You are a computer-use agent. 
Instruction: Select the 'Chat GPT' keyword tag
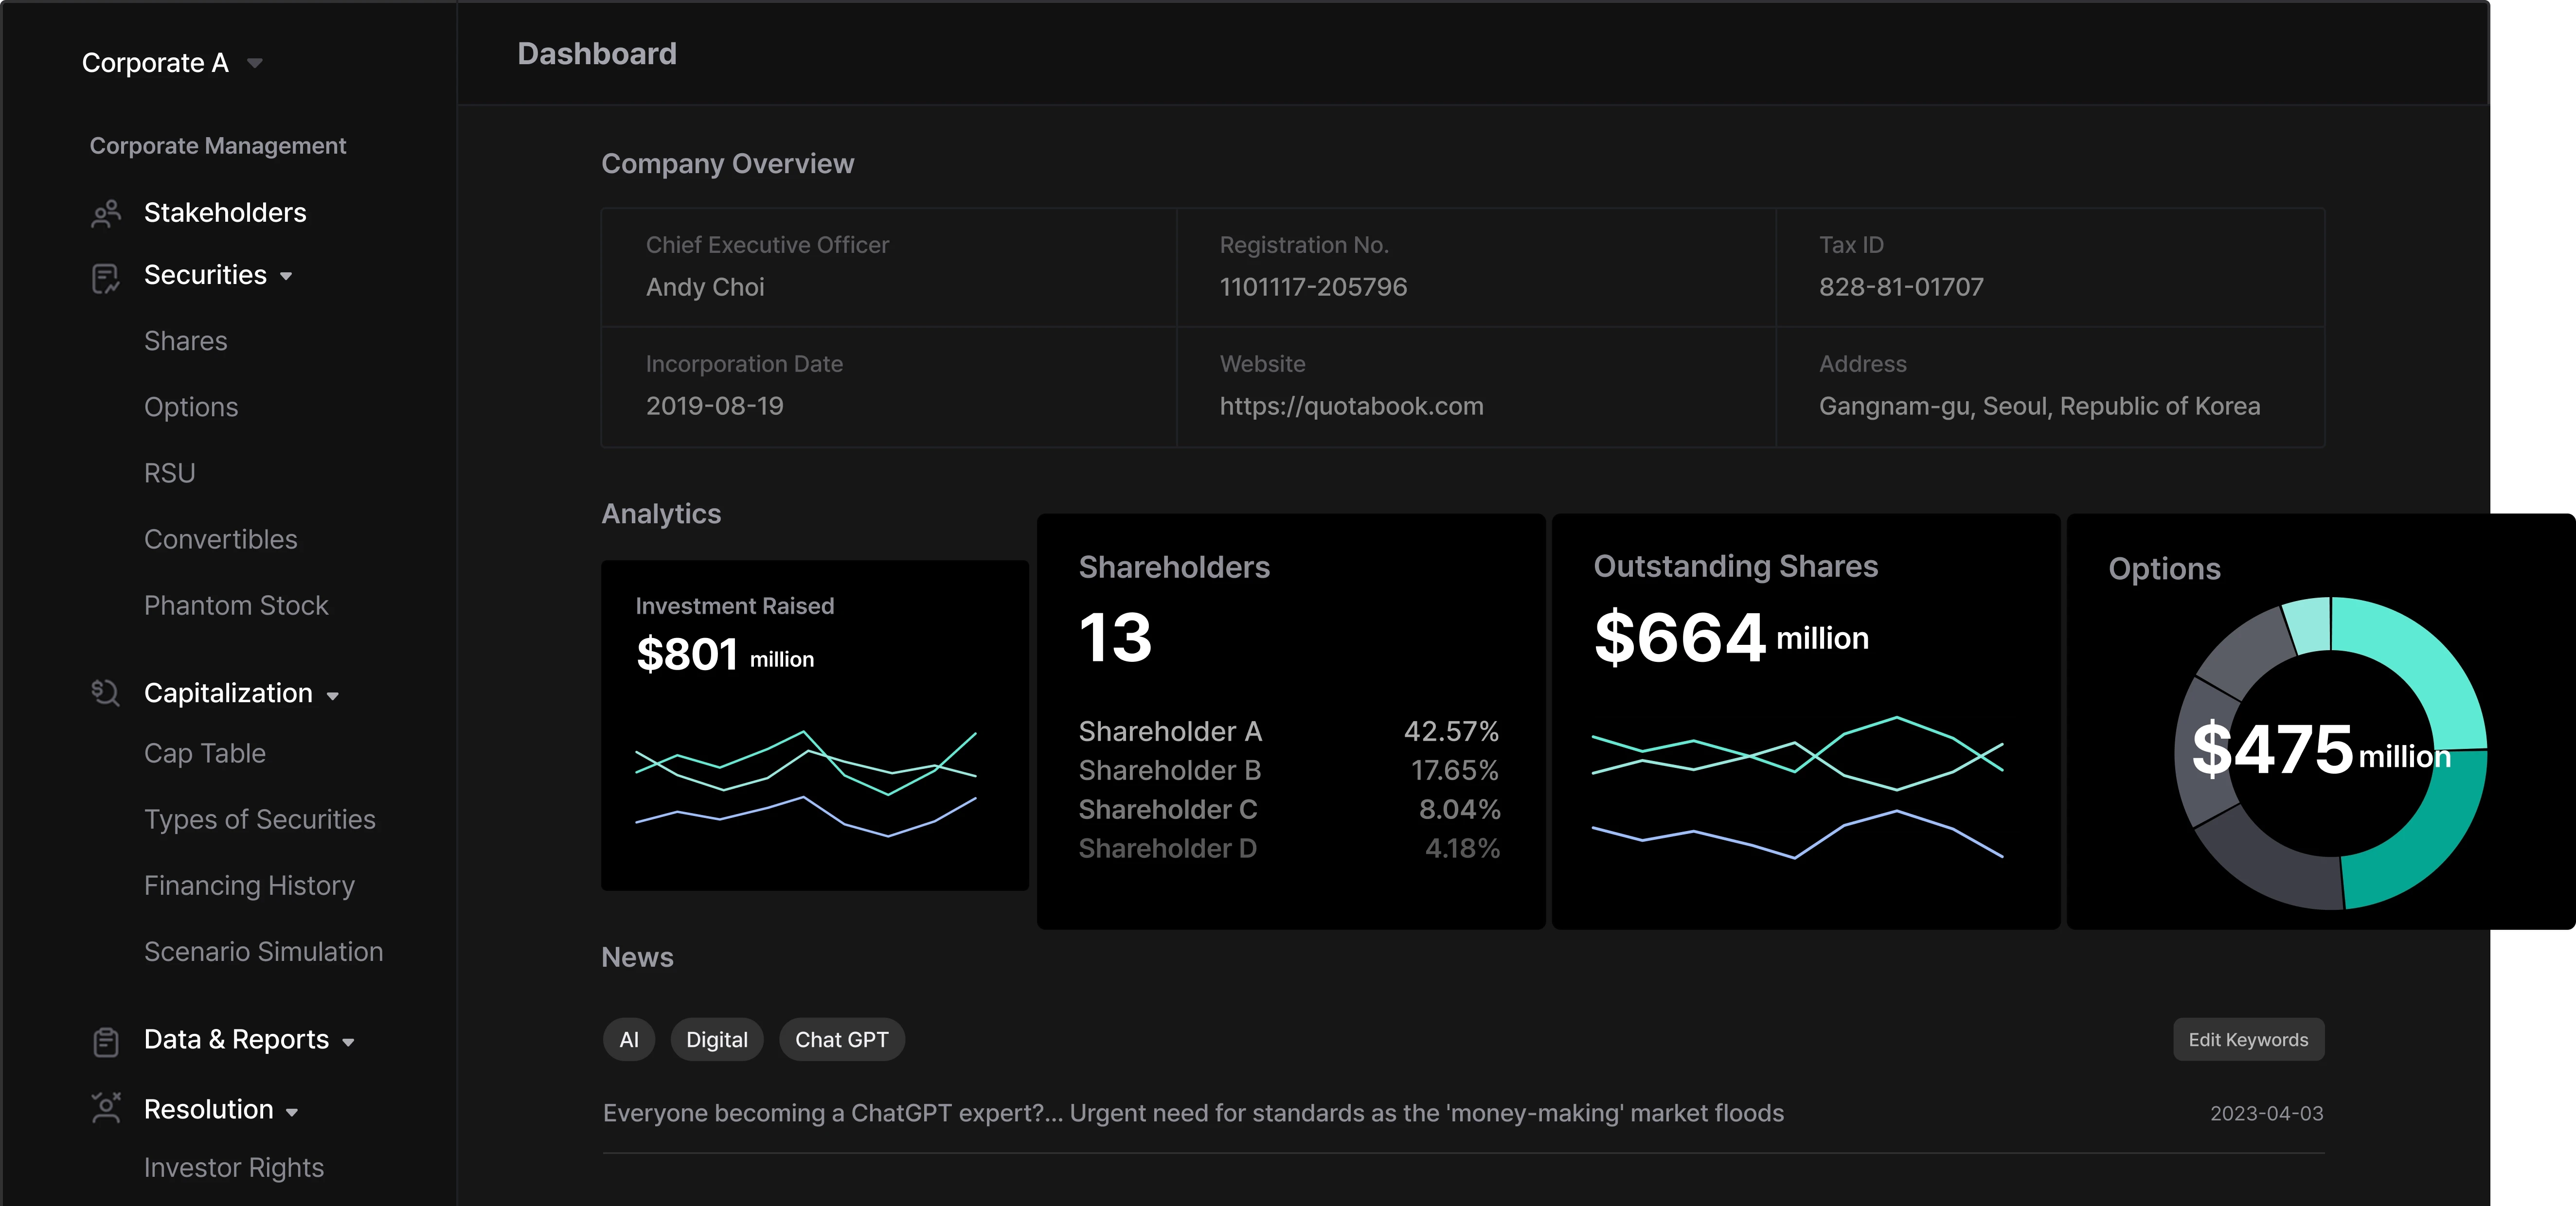pyautogui.click(x=841, y=1039)
